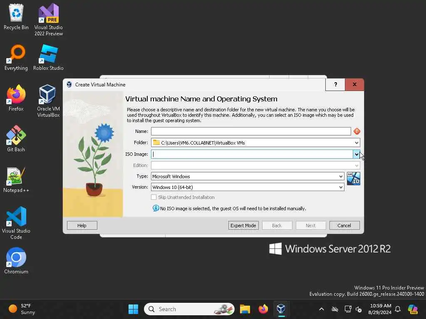Screen dimensions: 426x319
Task: Click inside the Name text field
Action: coord(251,131)
